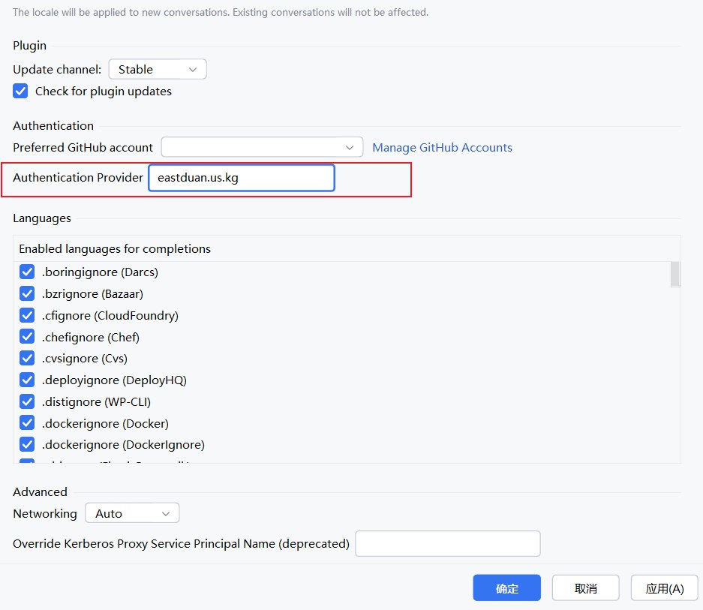Click the Kerberos Proxy Service Principal Name field
Image resolution: width=703 pixels, height=610 pixels.
pyautogui.click(x=447, y=544)
